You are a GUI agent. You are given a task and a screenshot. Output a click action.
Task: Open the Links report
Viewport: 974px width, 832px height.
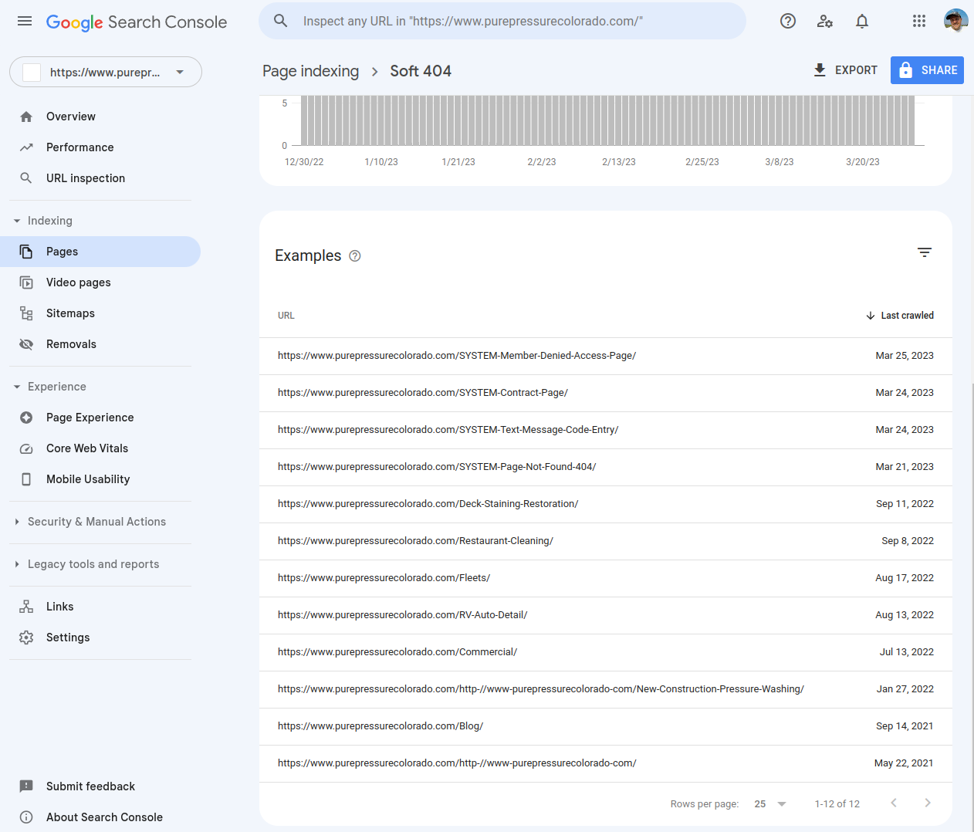100,607
